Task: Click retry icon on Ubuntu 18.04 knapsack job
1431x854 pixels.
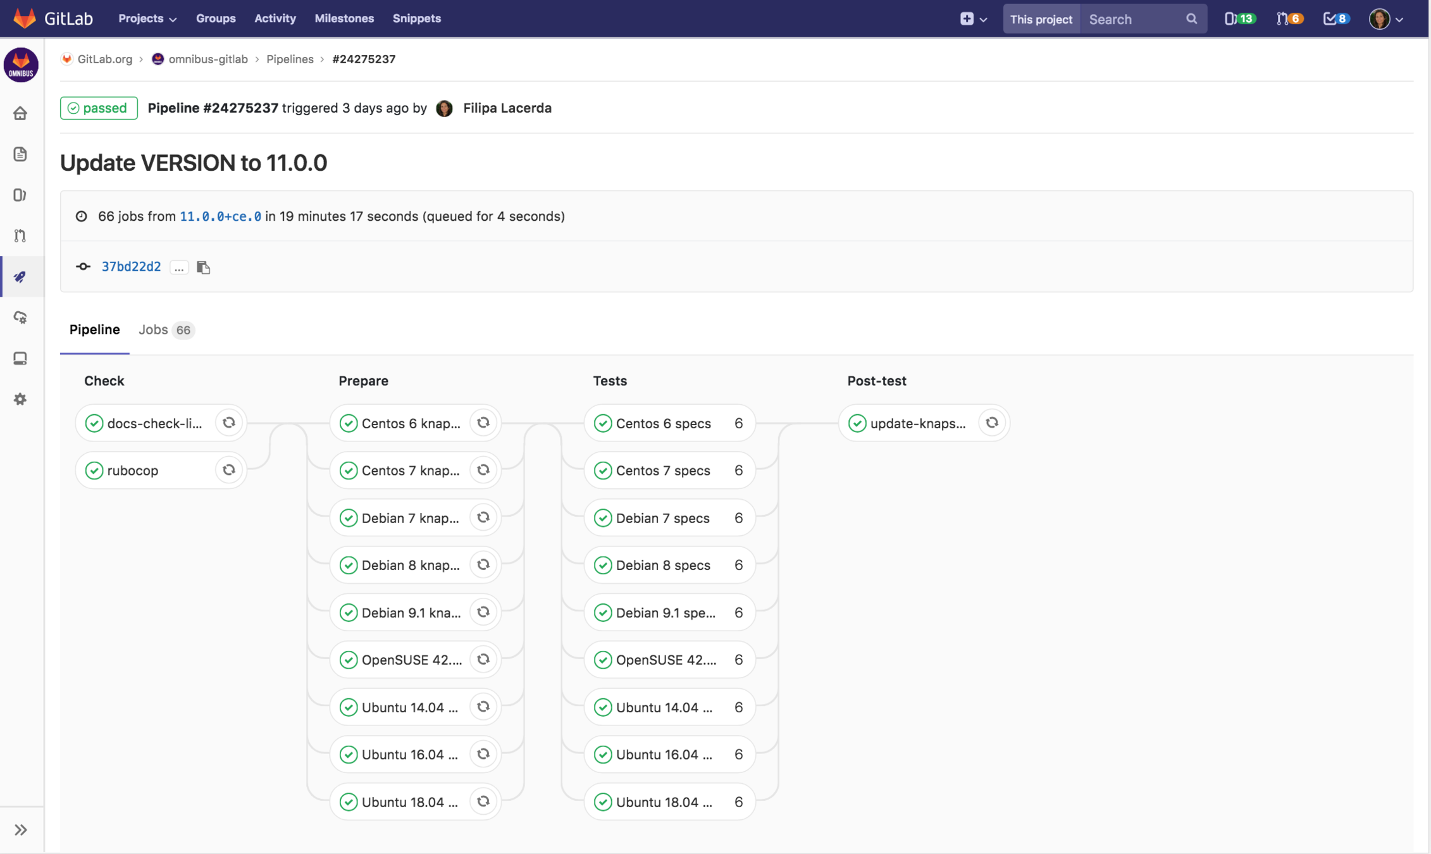Action: tap(483, 801)
